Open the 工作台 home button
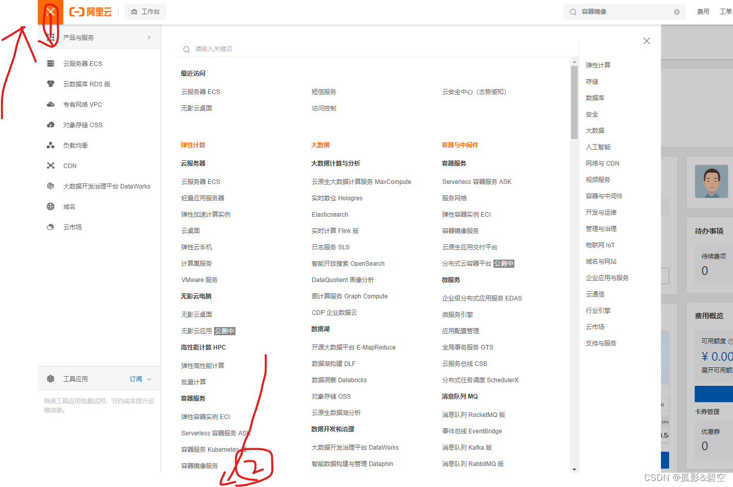Viewport: 733px width, 487px height. [x=146, y=12]
